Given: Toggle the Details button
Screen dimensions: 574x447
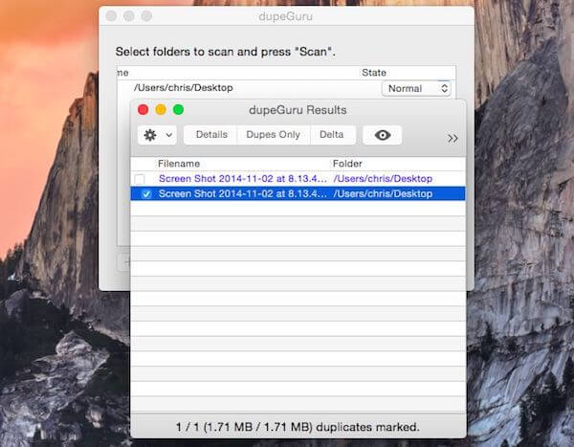Looking at the screenshot, I should pos(211,135).
